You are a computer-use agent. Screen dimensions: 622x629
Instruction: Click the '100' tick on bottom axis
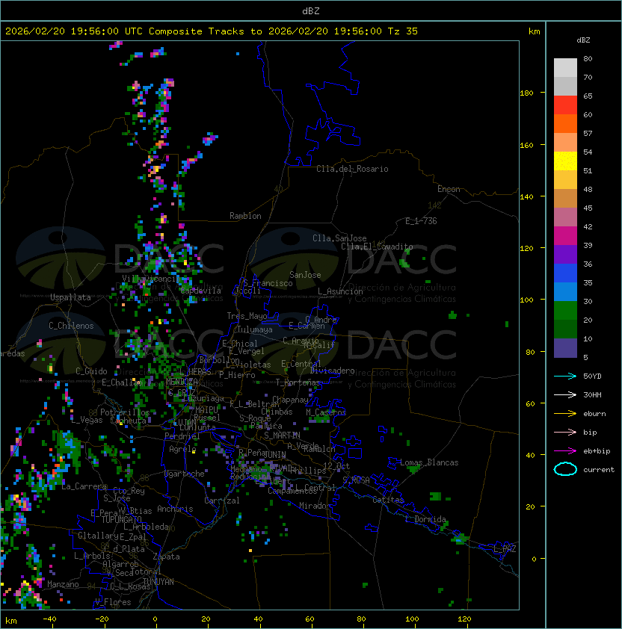[412, 619]
